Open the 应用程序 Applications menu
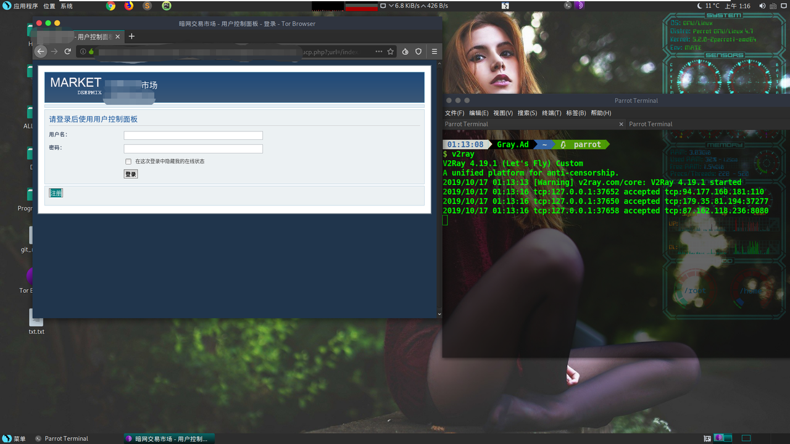 [x=20, y=6]
